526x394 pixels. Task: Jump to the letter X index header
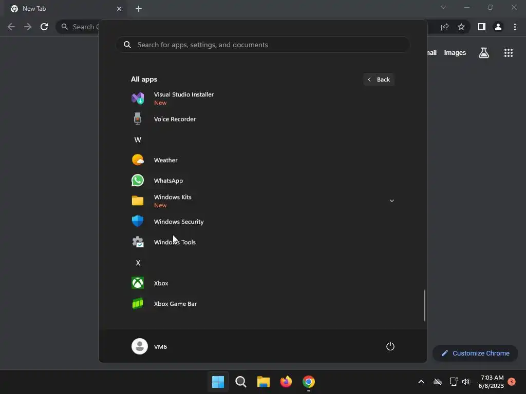pos(138,263)
